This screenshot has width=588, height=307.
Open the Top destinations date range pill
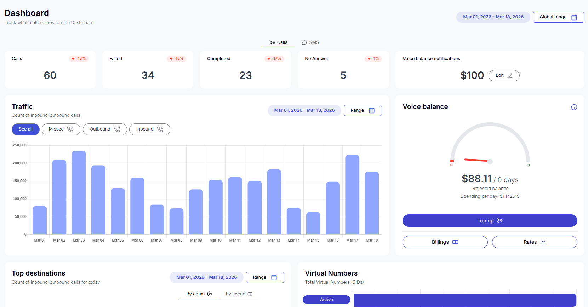[x=206, y=277]
